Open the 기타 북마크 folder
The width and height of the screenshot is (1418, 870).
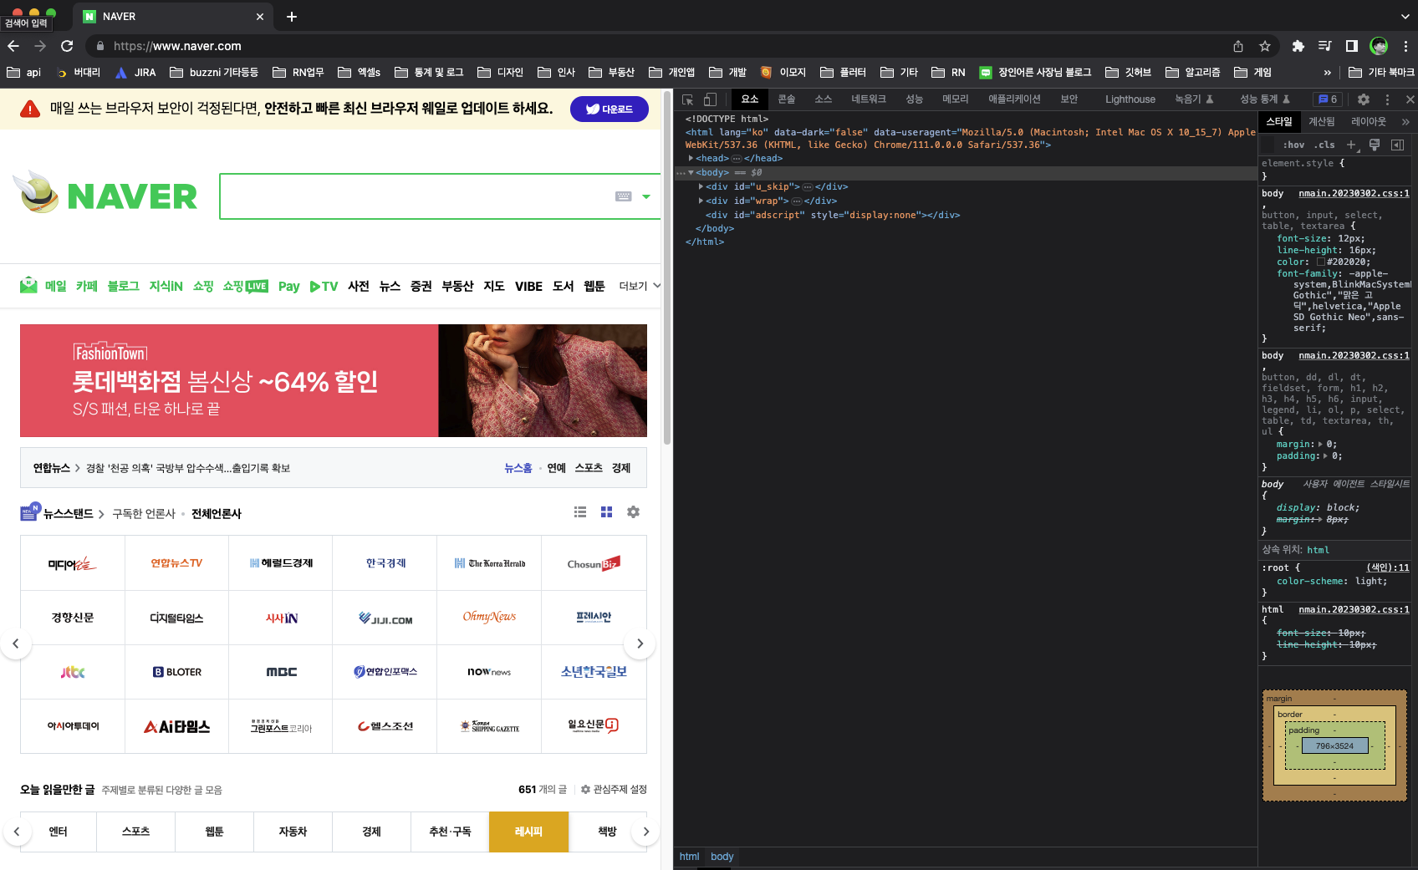point(1381,73)
